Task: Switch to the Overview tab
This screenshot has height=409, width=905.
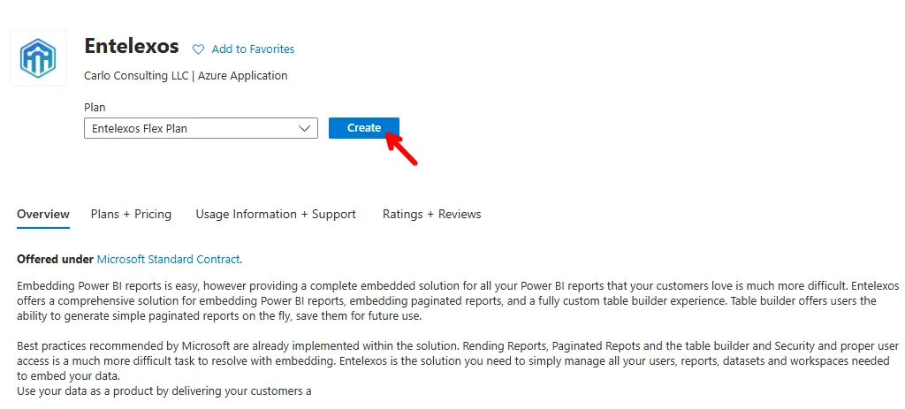Action: pos(43,214)
